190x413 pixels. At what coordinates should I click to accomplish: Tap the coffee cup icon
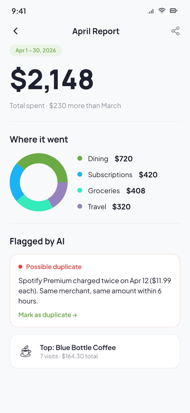tap(26, 351)
